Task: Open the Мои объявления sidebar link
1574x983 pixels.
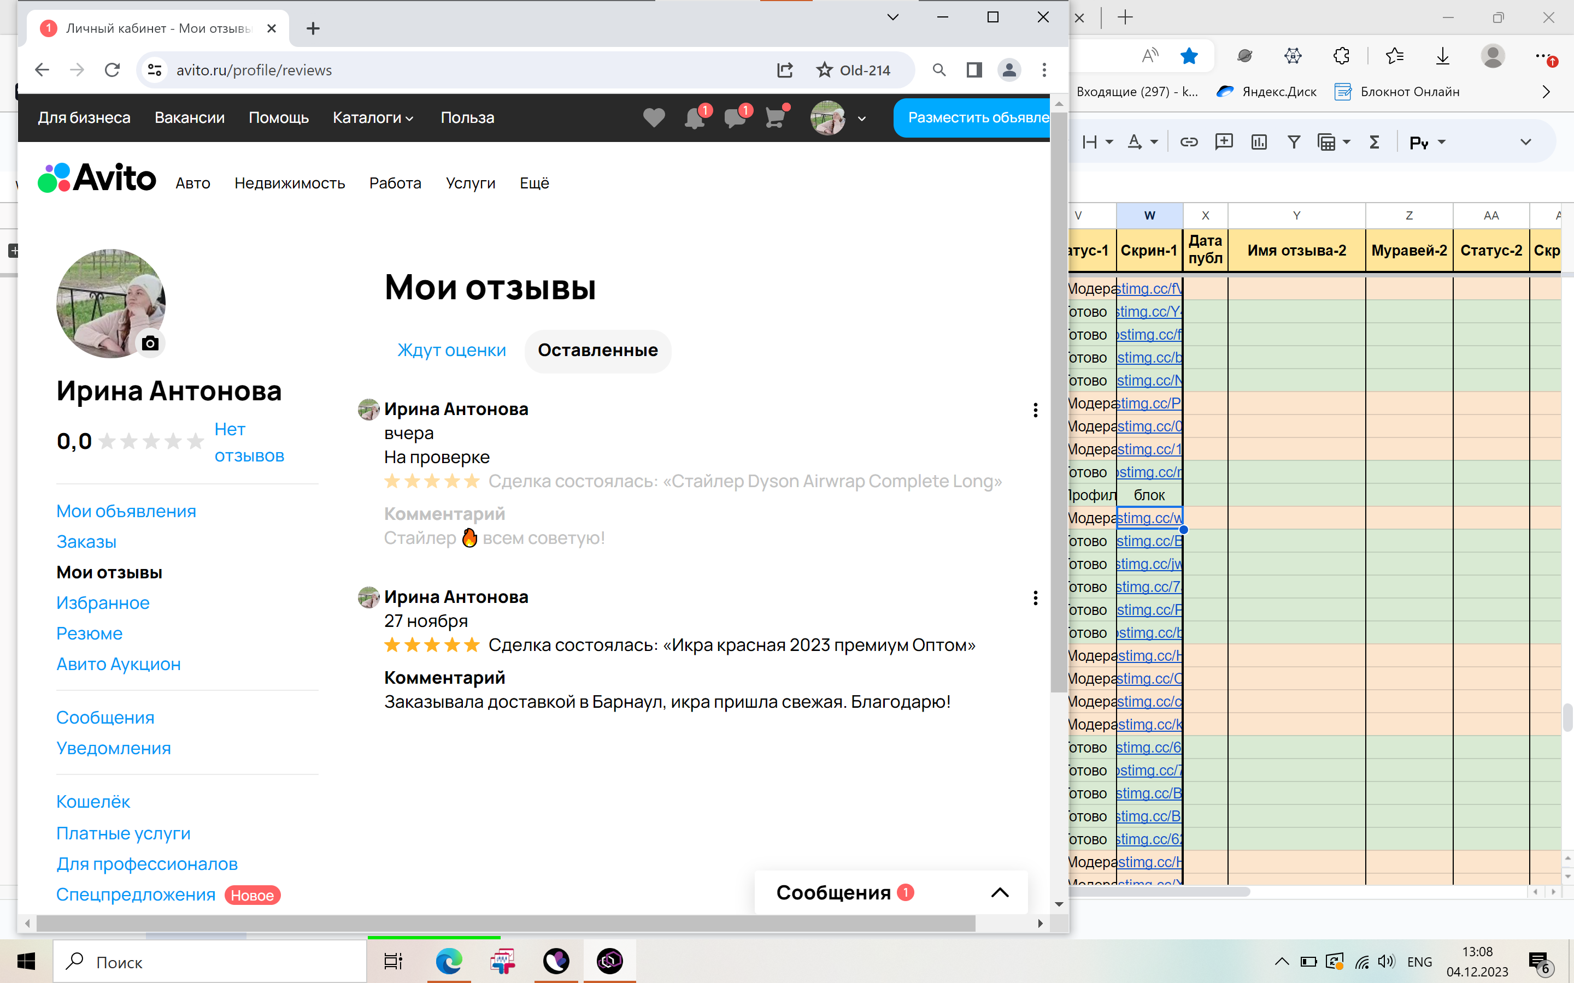Action: (126, 511)
